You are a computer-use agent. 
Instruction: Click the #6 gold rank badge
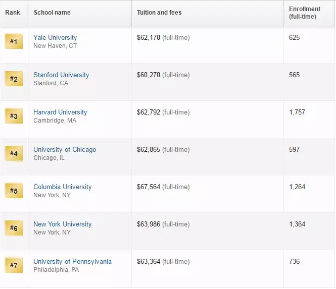click(x=14, y=228)
